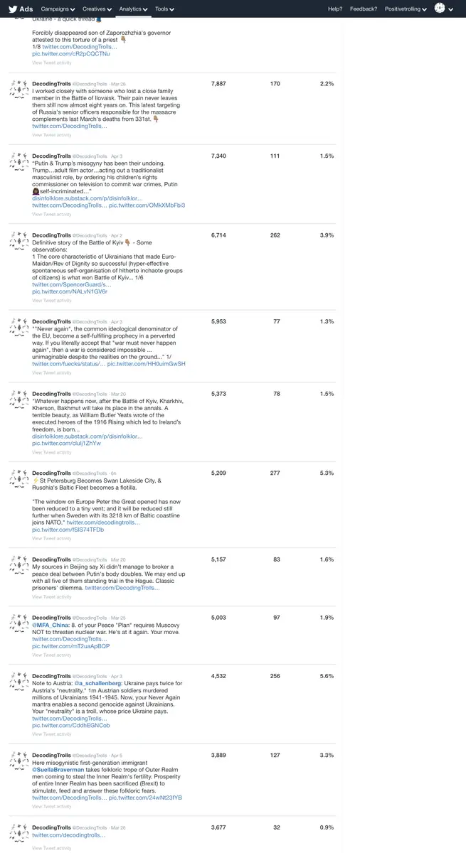Open the @MFA_China mention link
Image resolution: width=466 pixels, height=853 pixels.
click(x=48, y=625)
